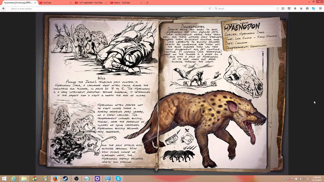Open OBS Studio from taskbar
Viewport: 324px width, 182px height.
76,179
